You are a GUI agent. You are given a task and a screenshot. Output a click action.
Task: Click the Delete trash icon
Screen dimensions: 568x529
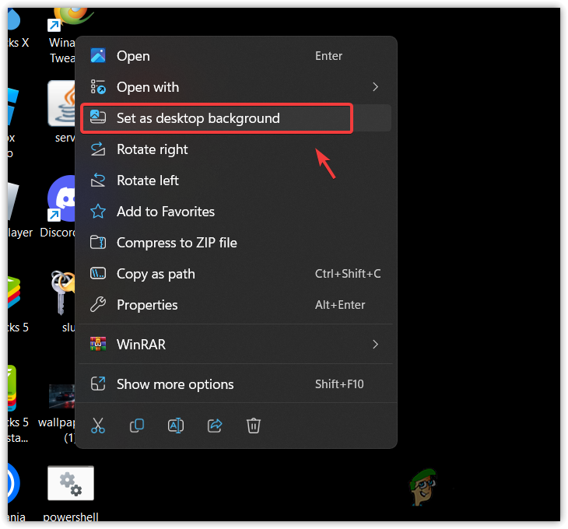pyautogui.click(x=254, y=426)
